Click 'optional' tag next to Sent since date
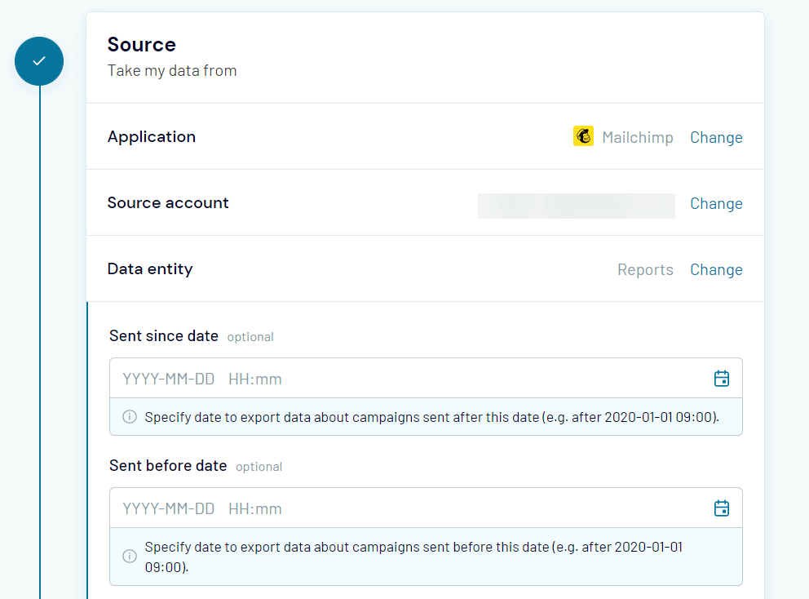 pos(250,337)
